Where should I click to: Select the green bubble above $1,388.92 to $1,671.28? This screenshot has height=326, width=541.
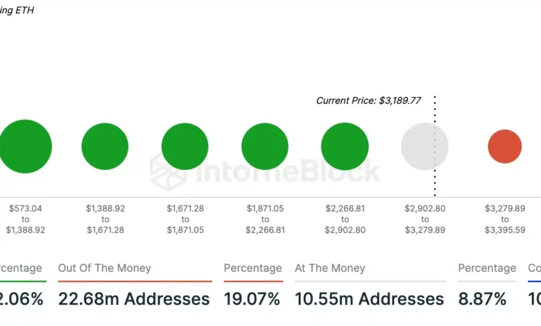coord(105,146)
